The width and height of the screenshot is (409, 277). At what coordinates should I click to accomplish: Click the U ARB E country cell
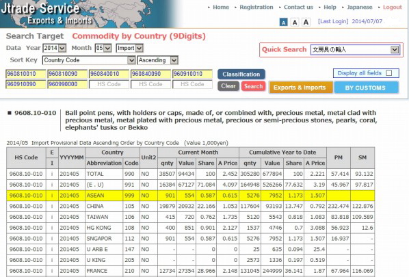104,250
